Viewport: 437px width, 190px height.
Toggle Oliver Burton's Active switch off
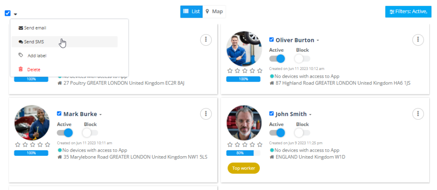coord(277,58)
